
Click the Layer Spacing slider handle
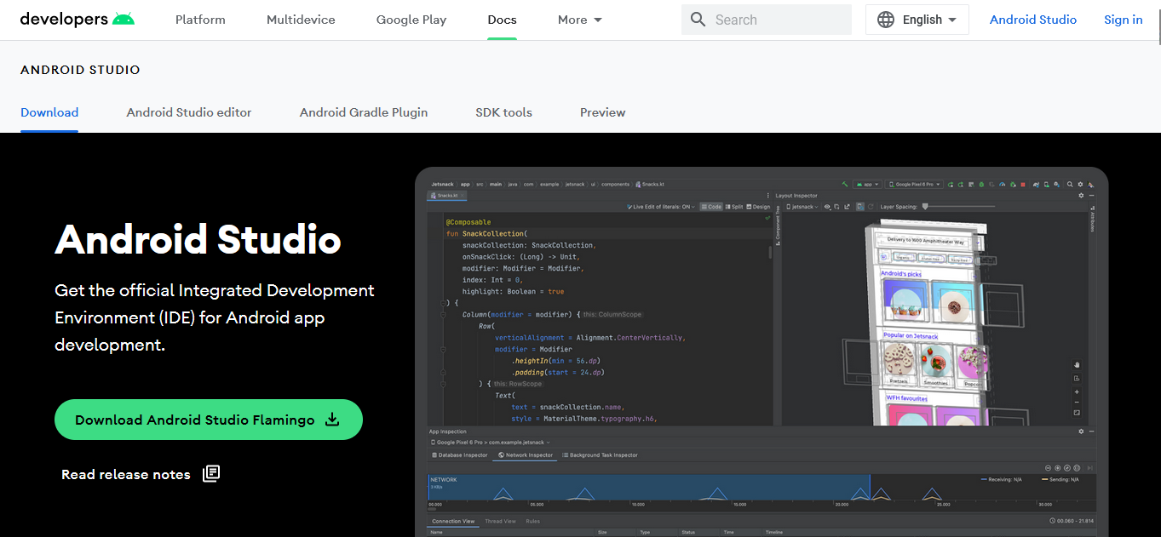[x=925, y=207]
